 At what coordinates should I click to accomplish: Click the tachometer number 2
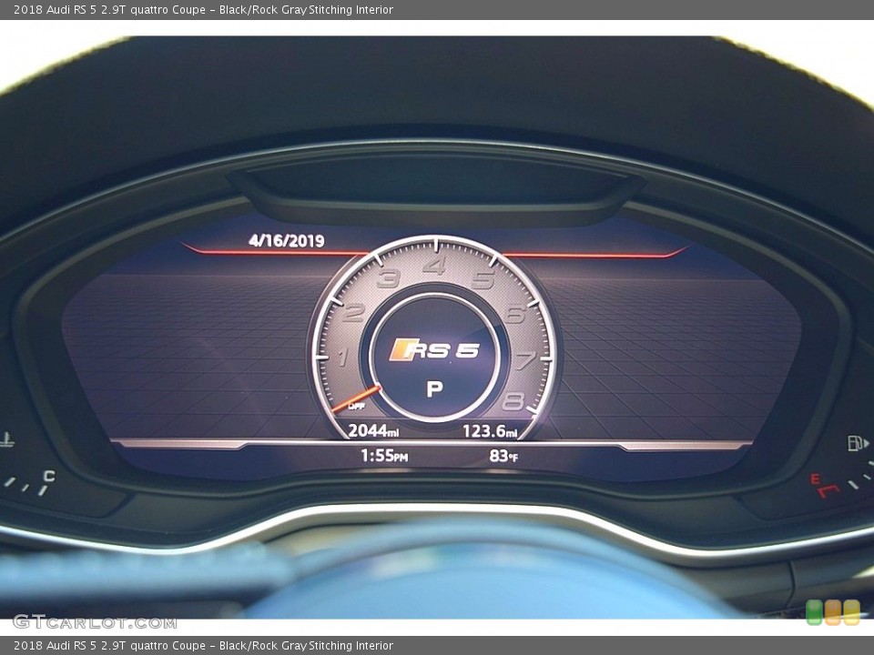(x=353, y=313)
